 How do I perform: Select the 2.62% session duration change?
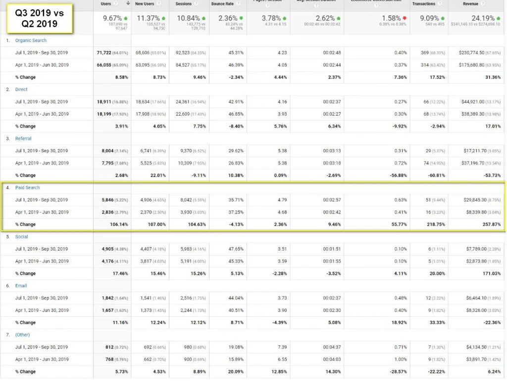click(x=325, y=18)
